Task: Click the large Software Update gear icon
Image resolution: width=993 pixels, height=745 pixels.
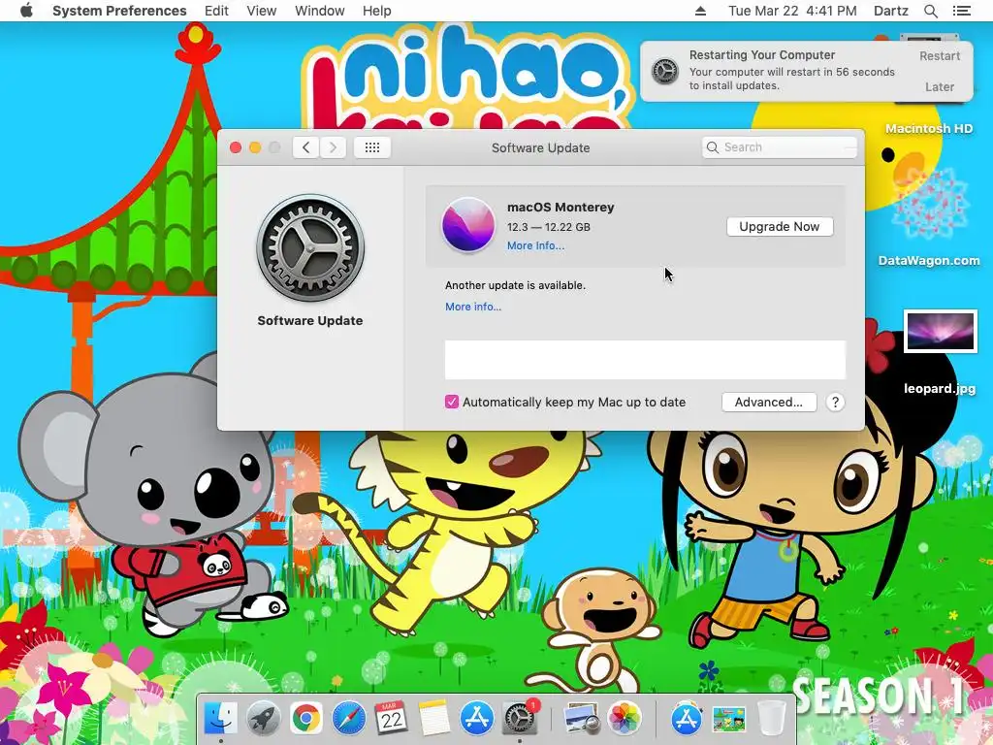Action: click(x=310, y=247)
